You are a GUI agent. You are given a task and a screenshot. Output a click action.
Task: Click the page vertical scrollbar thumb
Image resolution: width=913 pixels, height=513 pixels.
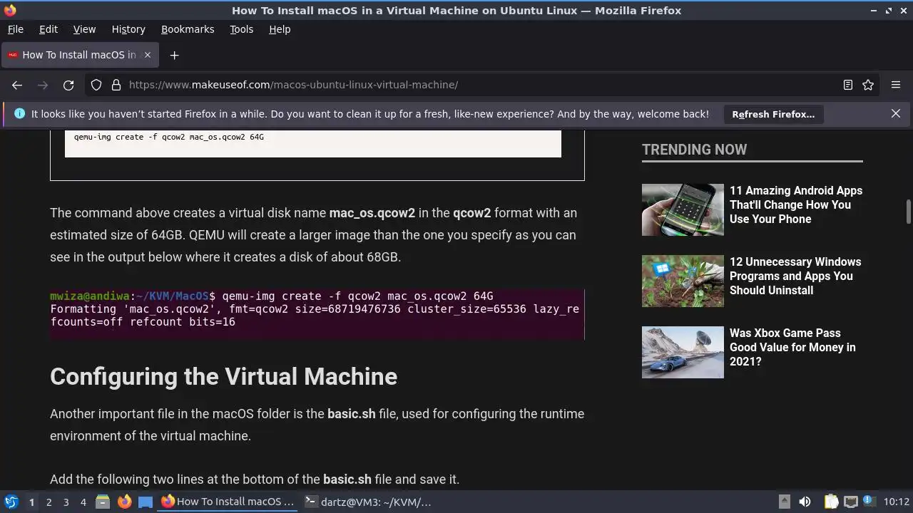point(909,212)
